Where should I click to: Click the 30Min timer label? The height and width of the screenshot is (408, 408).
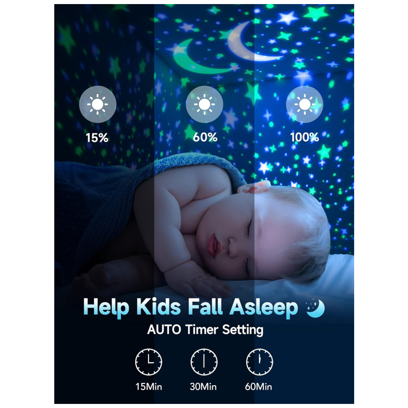[x=203, y=387]
